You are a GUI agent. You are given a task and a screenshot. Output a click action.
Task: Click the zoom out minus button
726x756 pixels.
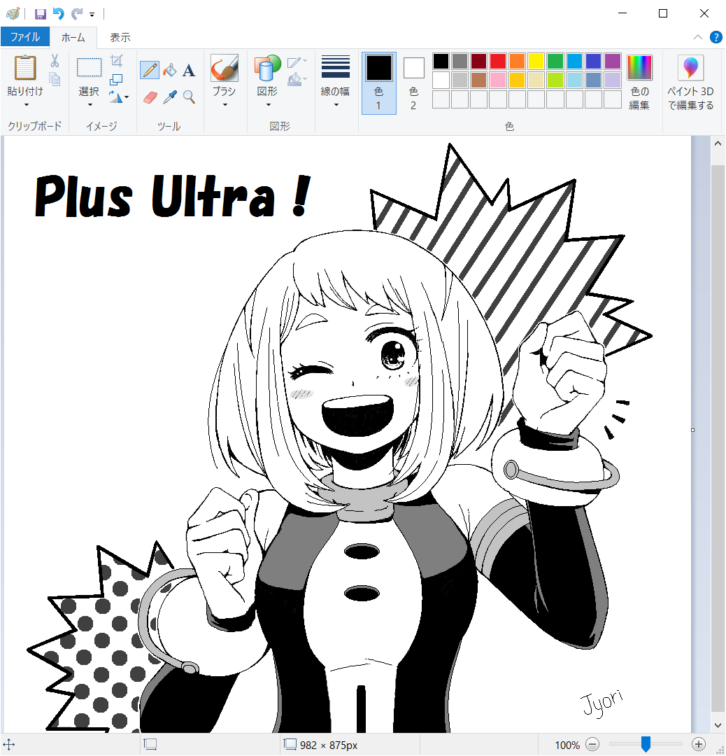[592, 744]
